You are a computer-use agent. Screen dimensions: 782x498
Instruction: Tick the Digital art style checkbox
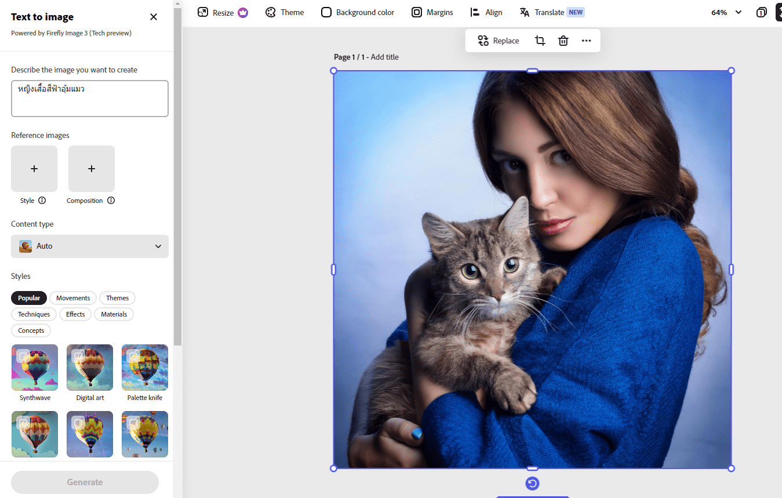point(78,356)
